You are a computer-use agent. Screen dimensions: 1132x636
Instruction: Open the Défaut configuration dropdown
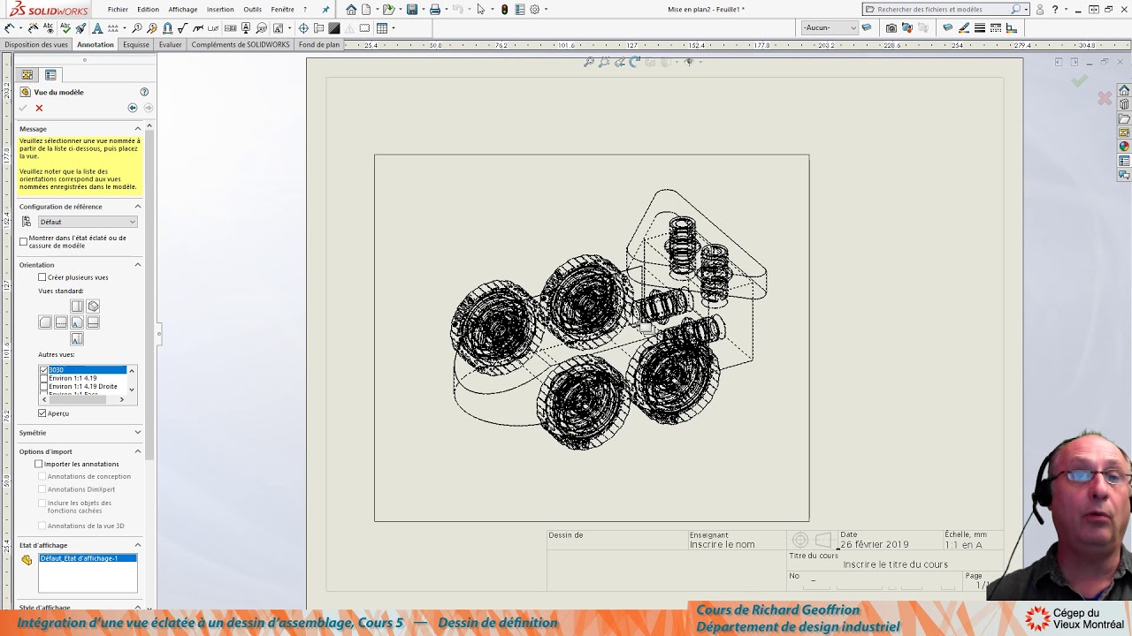click(88, 222)
